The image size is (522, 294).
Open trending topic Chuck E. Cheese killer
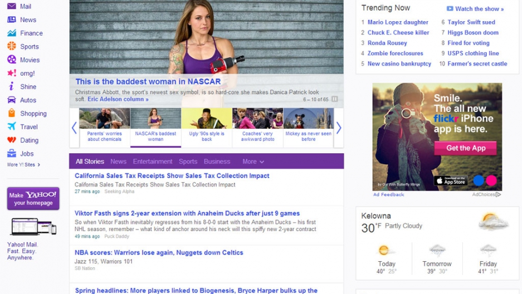398,33
